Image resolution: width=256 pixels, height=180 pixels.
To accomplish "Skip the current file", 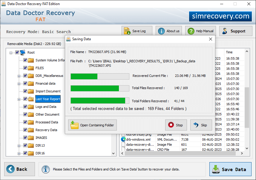I will pos(201,125).
